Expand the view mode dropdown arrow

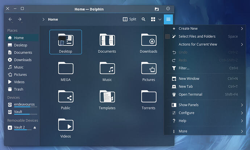pyautogui.click(x=160, y=19)
